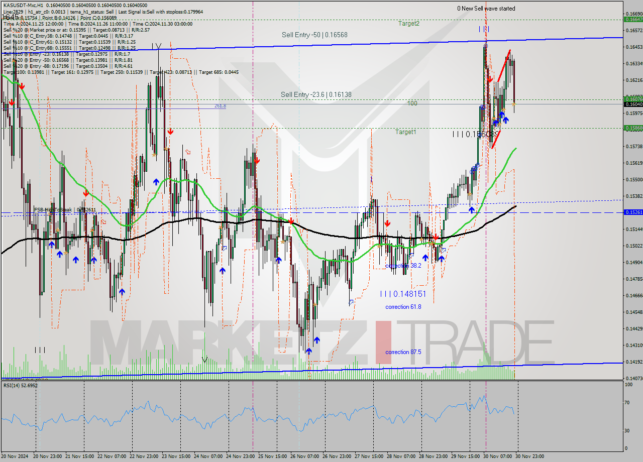Select the '26 Nov 07:00' time label
The image size is (643, 462).
304,456
